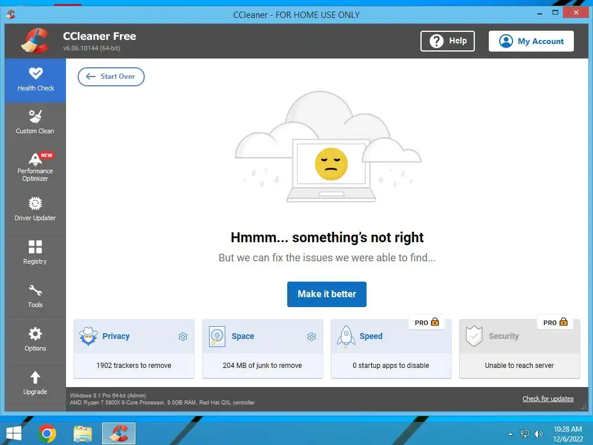This screenshot has height=445, width=593.
Task: Open the Health Check section
Action: point(35,80)
